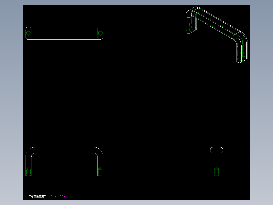Click the left threaded hole in front view
The height and width of the screenshot is (205, 273).
[x=28, y=172]
